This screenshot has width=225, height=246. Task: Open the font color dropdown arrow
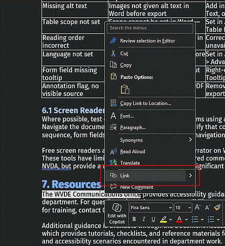186,219
